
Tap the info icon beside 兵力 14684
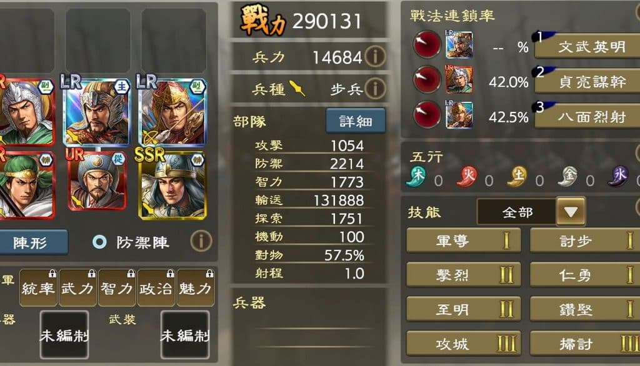pyautogui.click(x=375, y=56)
